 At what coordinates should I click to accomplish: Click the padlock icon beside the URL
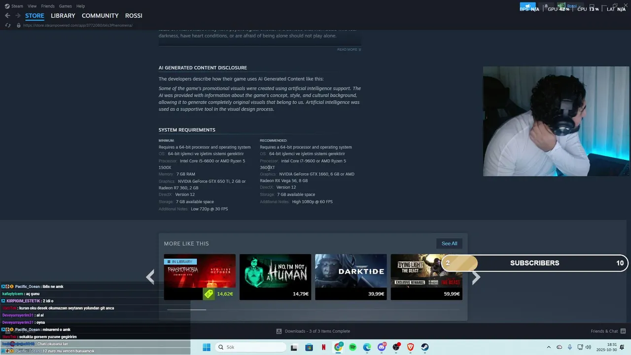pos(19,25)
